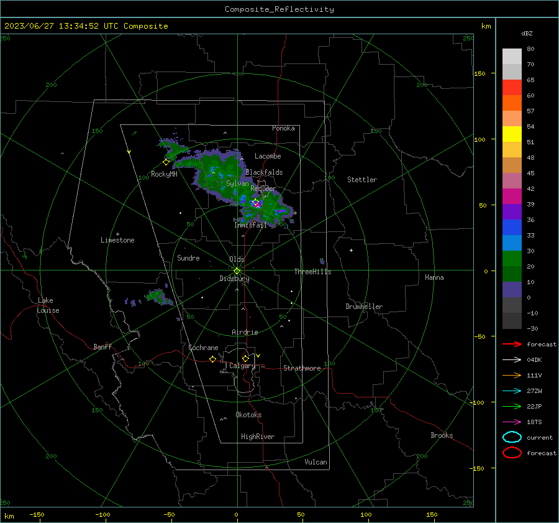
Task: Click the Calgary city label
Action: (x=242, y=366)
